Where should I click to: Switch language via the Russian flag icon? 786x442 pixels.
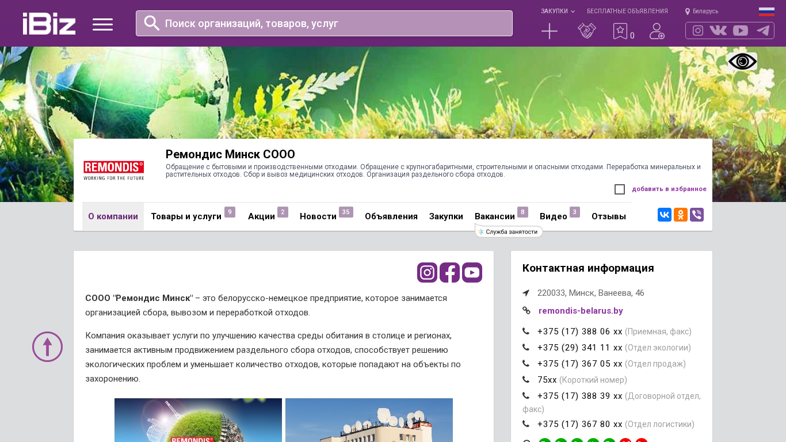[x=766, y=12]
